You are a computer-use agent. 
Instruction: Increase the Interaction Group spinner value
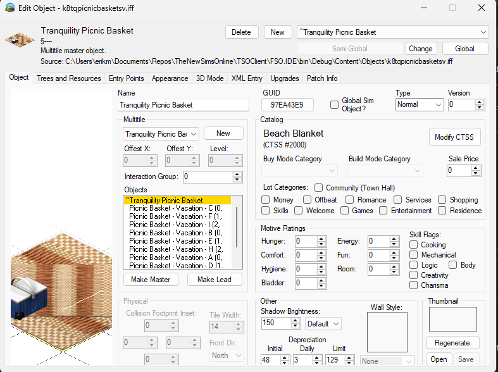coord(237,174)
